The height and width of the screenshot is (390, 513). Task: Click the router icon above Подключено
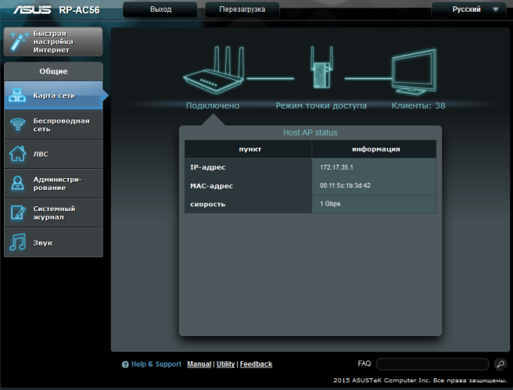(x=213, y=70)
